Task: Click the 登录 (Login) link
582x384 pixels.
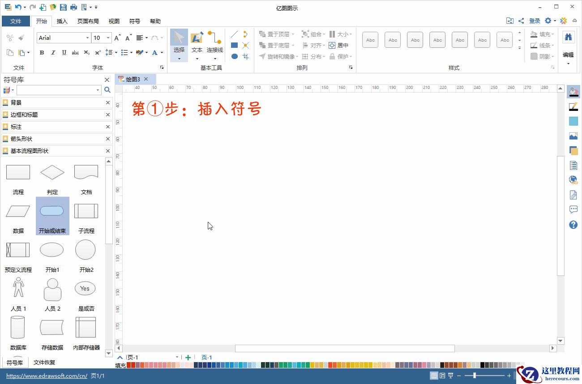Action: point(535,21)
